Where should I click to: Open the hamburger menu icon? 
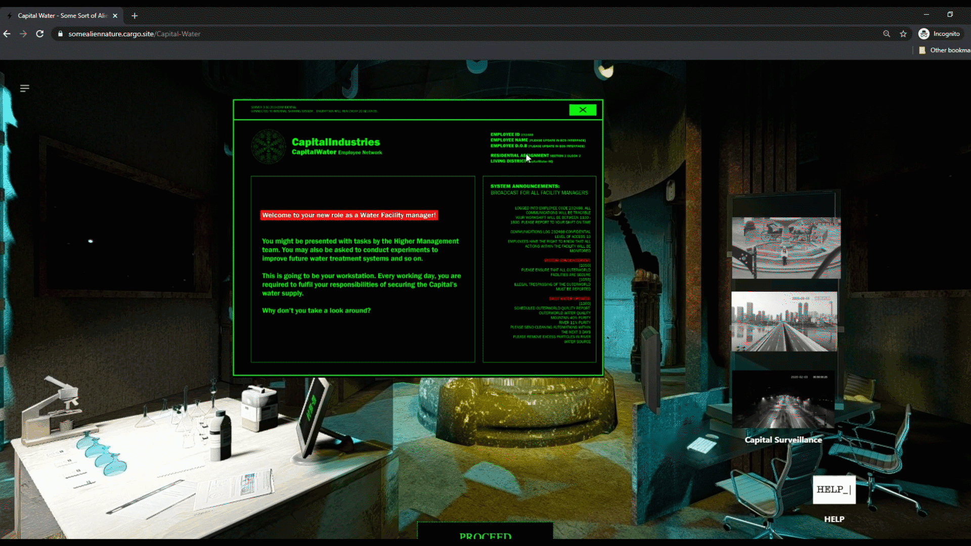point(24,88)
